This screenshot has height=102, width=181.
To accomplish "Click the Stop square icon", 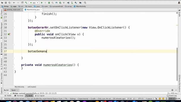I will tap(64, 3).
